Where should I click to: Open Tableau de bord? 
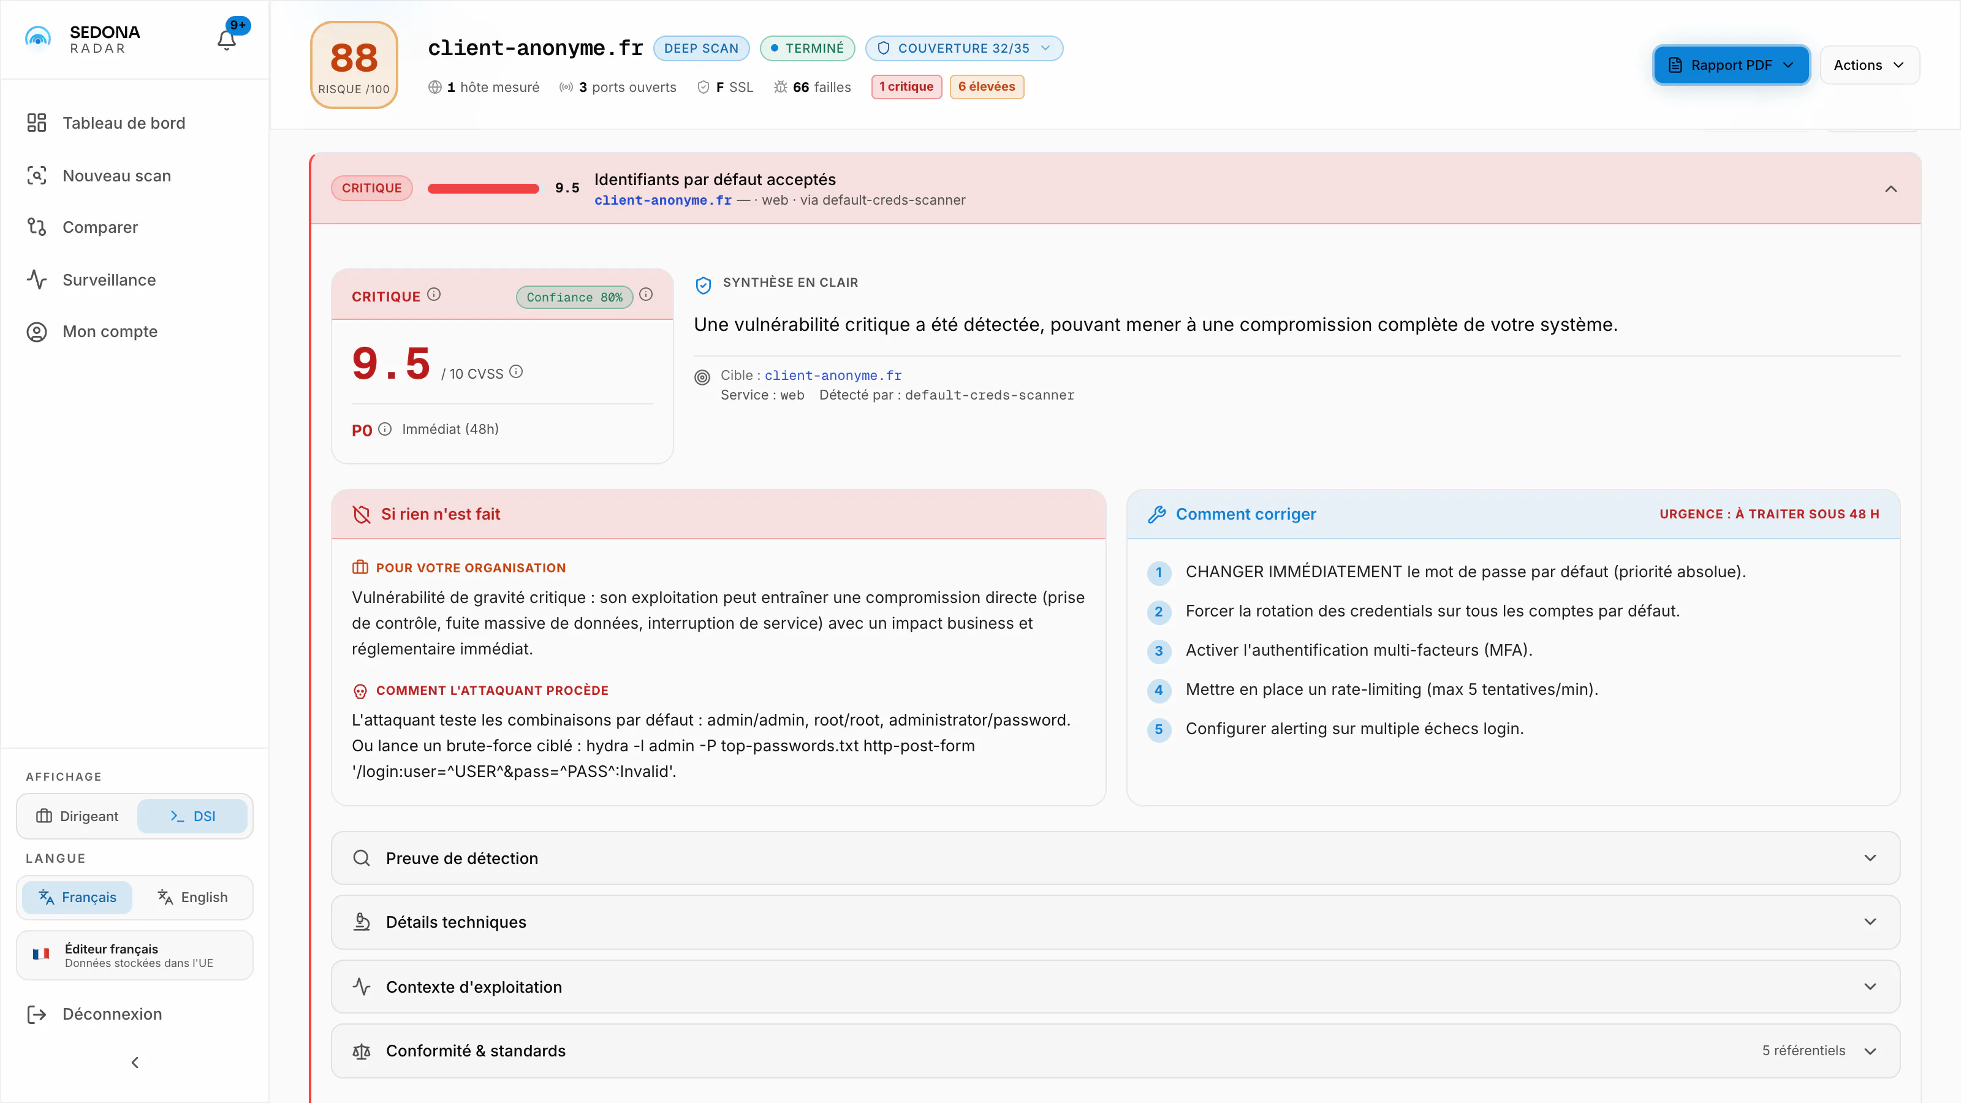click(x=123, y=123)
